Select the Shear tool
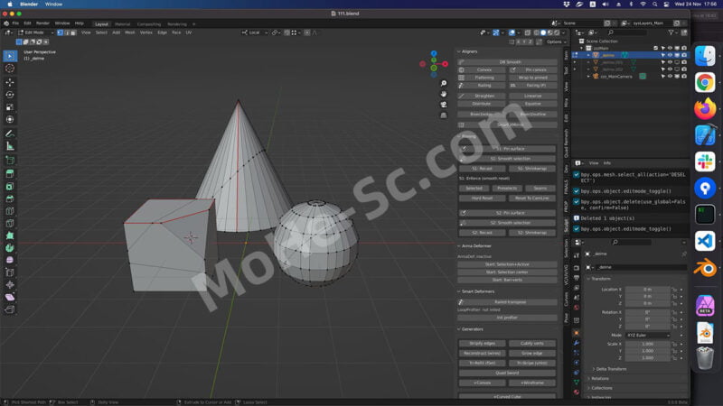 pos(10,297)
